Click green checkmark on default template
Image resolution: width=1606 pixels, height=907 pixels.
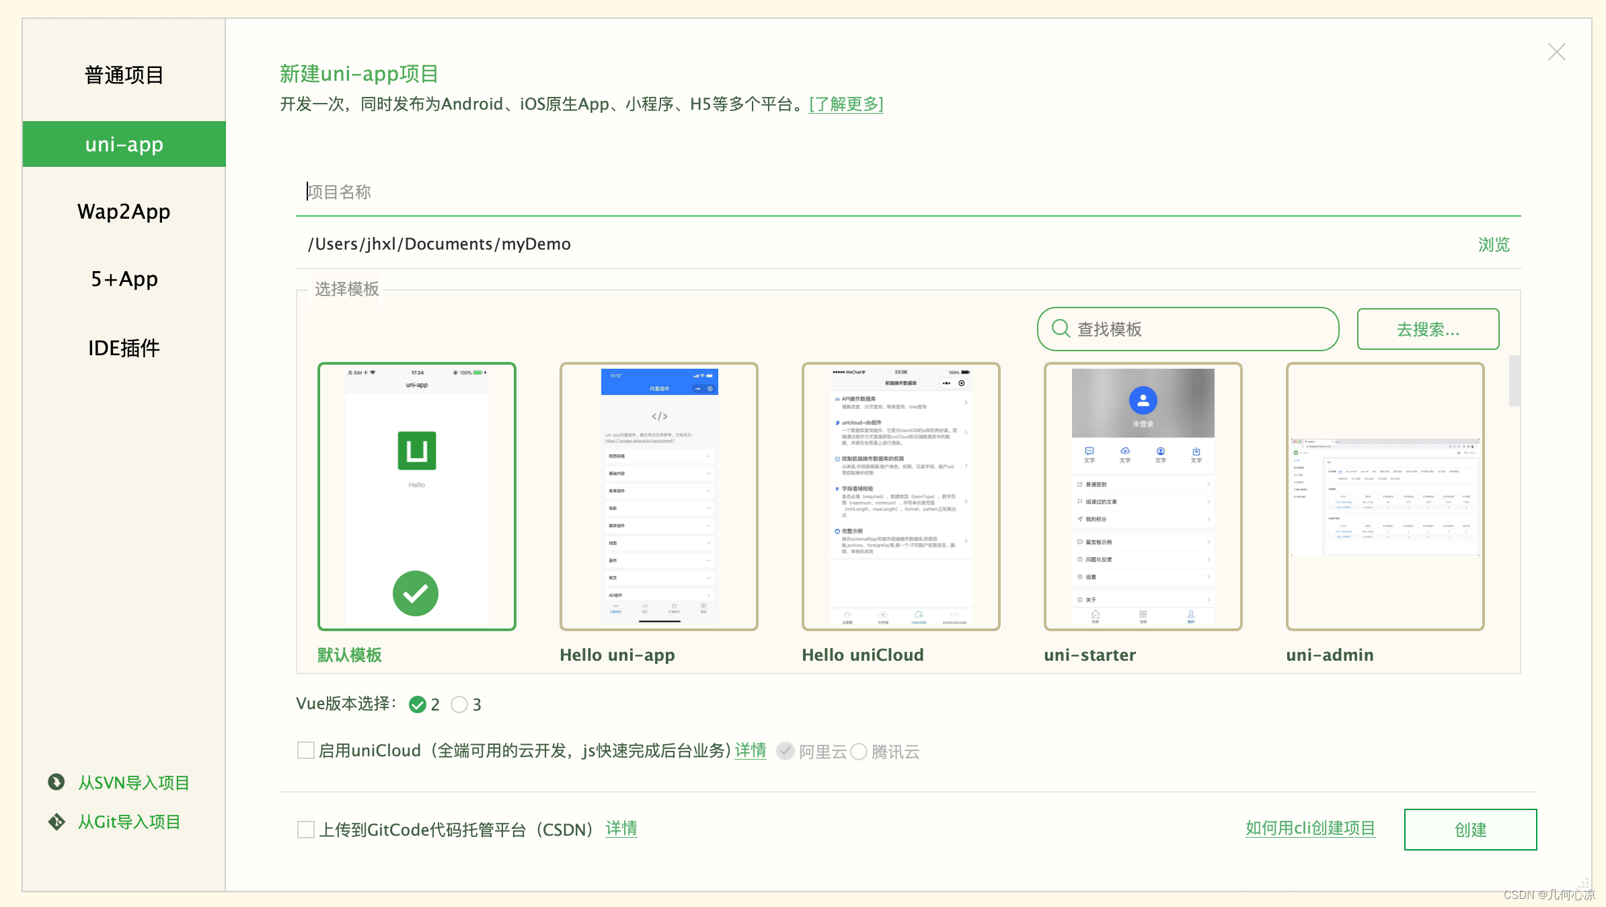416,593
